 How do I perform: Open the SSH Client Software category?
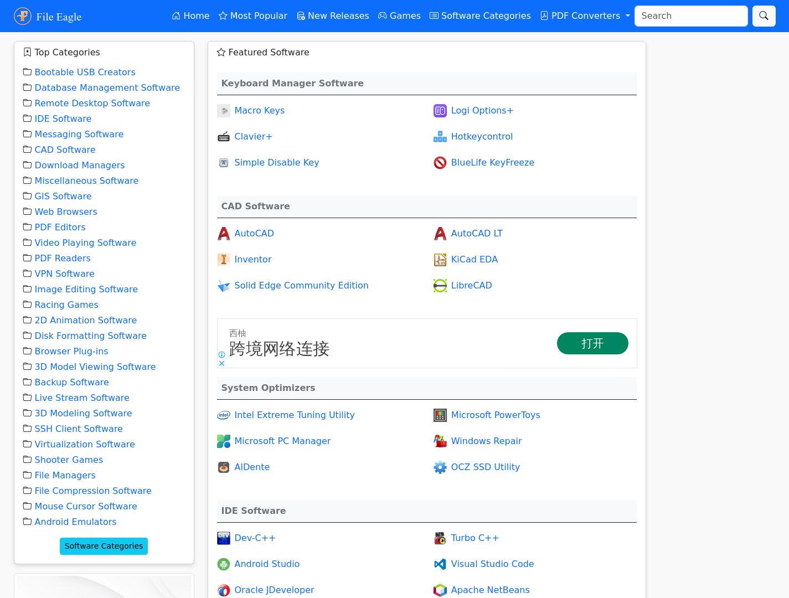pos(78,429)
